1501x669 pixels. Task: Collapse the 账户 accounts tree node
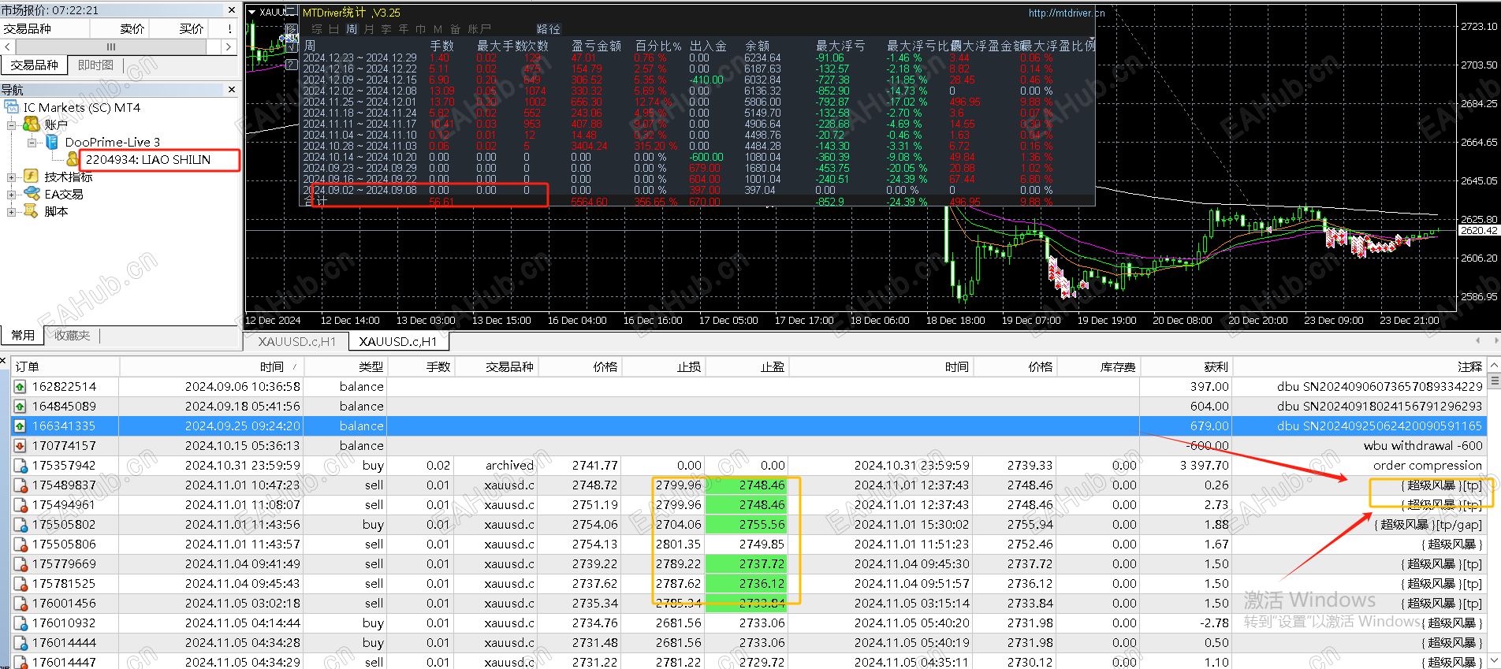click(12, 125)
